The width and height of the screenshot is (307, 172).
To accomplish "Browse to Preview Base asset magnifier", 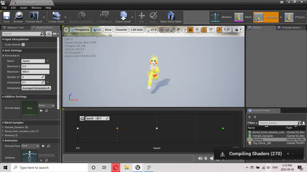I will [46, 110].
